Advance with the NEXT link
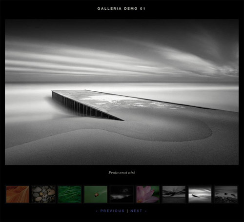The height and width of the screenshot is (222, 244). (x=136, y=211)
